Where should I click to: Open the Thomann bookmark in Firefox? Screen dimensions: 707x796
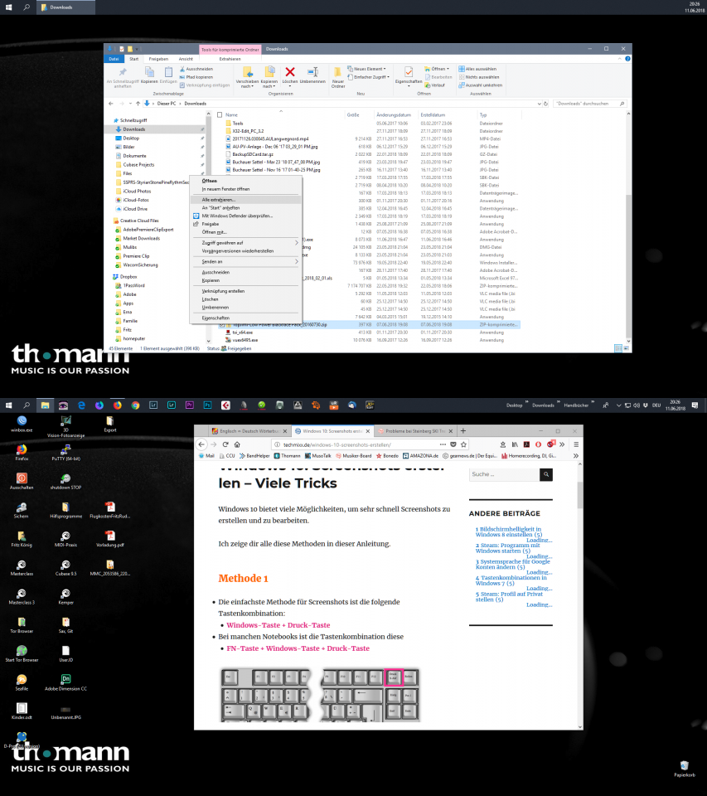(288, 456)
